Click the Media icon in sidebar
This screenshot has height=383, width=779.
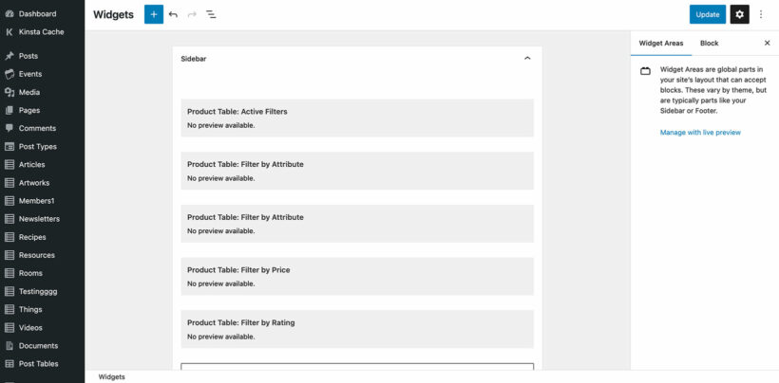coord(9,92)
